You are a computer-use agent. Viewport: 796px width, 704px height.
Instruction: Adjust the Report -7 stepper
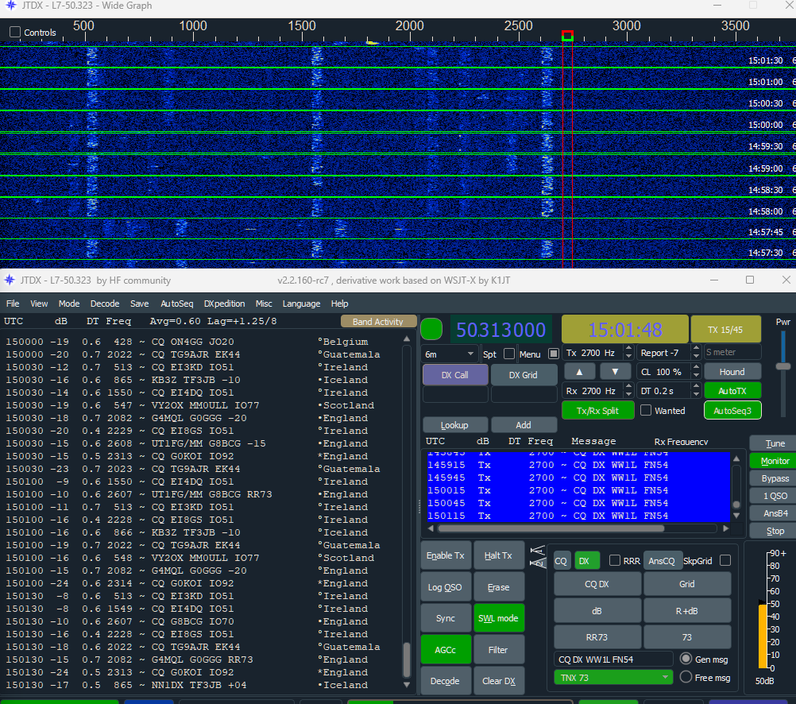pos(697,353)
